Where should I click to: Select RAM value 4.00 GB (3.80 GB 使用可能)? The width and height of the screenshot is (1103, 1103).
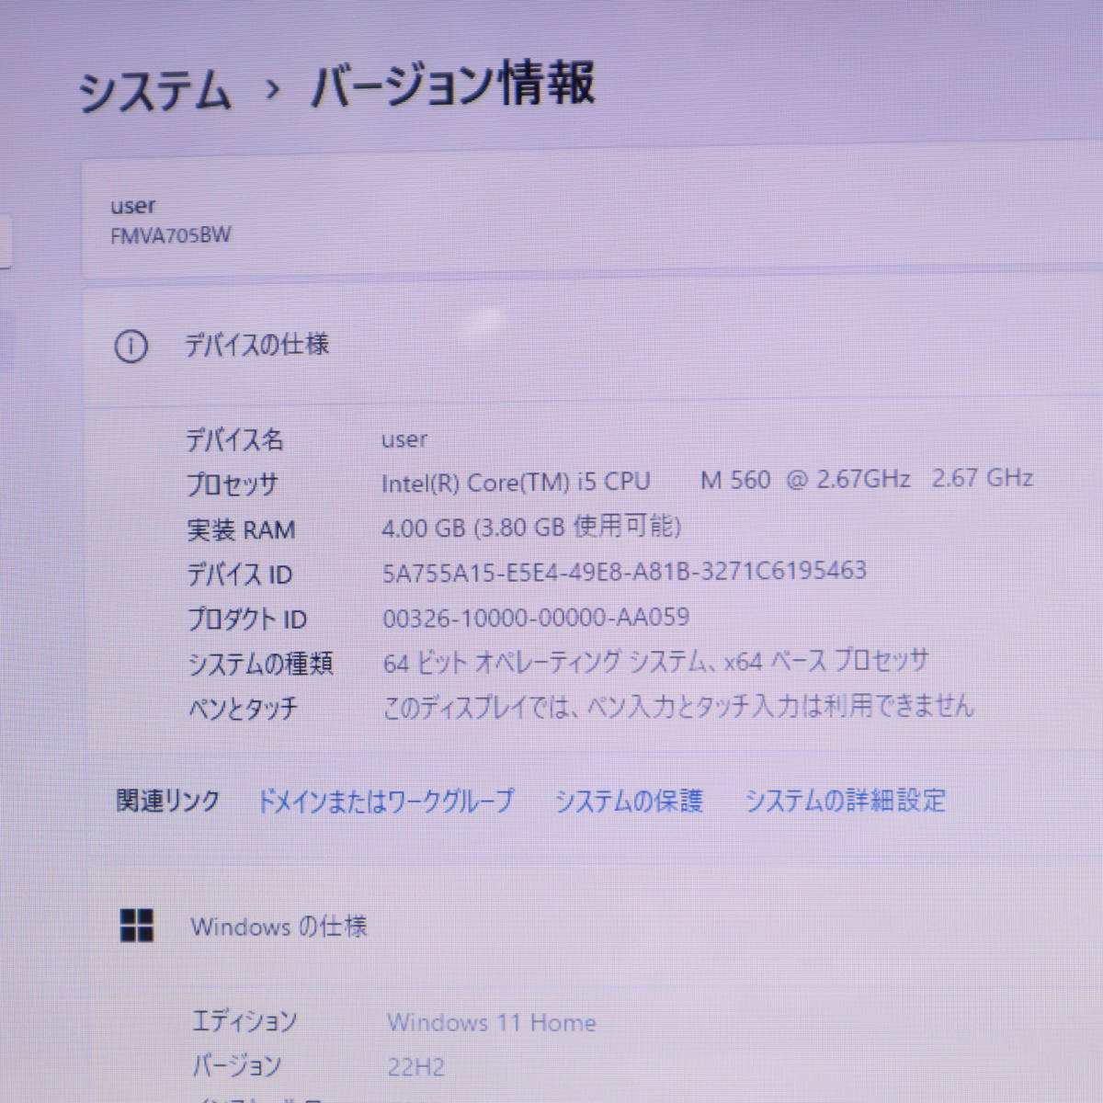tap(531, 527)
